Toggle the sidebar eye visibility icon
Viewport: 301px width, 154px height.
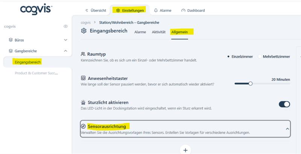click(65, 27)
